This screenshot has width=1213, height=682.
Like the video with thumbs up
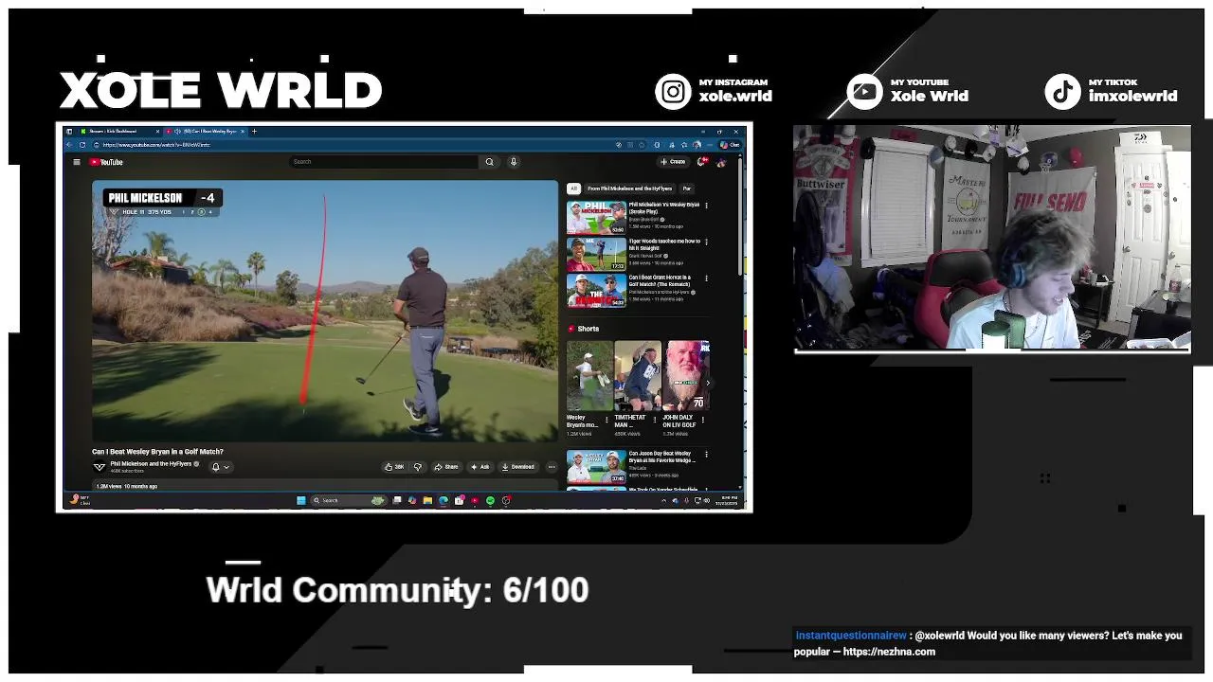(393, 467)
